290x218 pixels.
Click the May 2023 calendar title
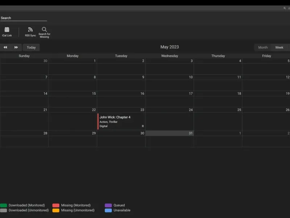[x=170, y=47]
